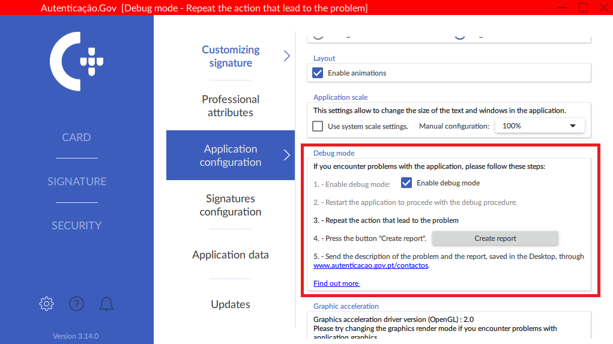Open the www.autenticacao.gov.pt/contactos link
613x344 pixels.
371,265
